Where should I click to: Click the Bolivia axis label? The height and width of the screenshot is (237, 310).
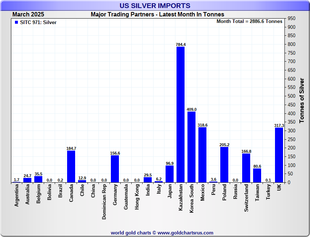(x=49, y=192)
